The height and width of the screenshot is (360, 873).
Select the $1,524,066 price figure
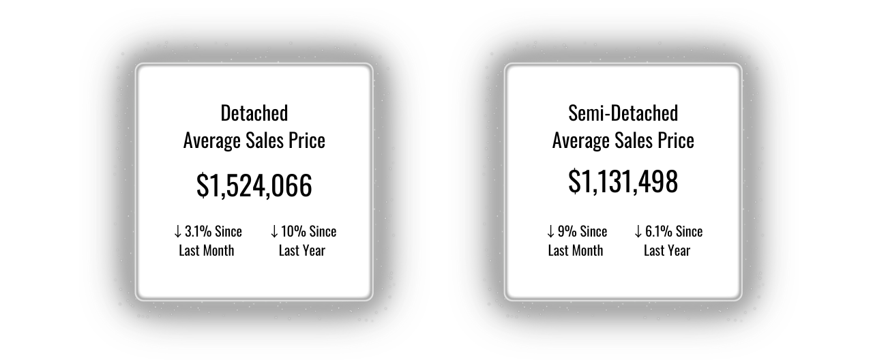coord(254,185)
